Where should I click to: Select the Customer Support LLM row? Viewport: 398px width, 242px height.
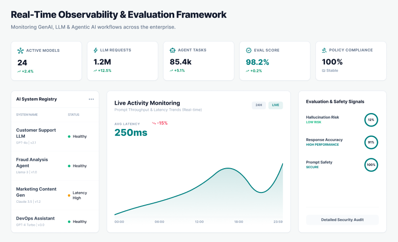(36, 133)
